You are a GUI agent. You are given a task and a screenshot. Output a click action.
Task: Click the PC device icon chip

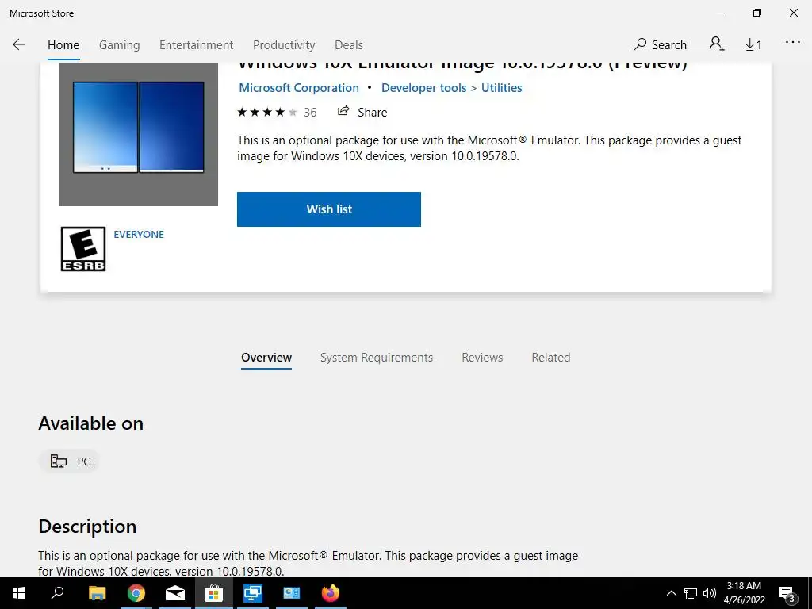click(x=70, y=461)
